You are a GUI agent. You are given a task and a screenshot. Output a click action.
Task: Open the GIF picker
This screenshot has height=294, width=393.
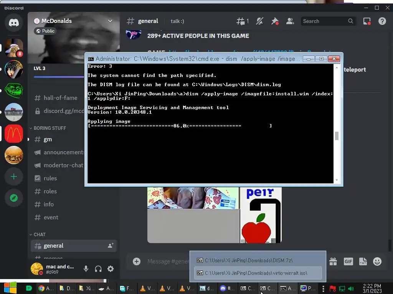(348, 261)
